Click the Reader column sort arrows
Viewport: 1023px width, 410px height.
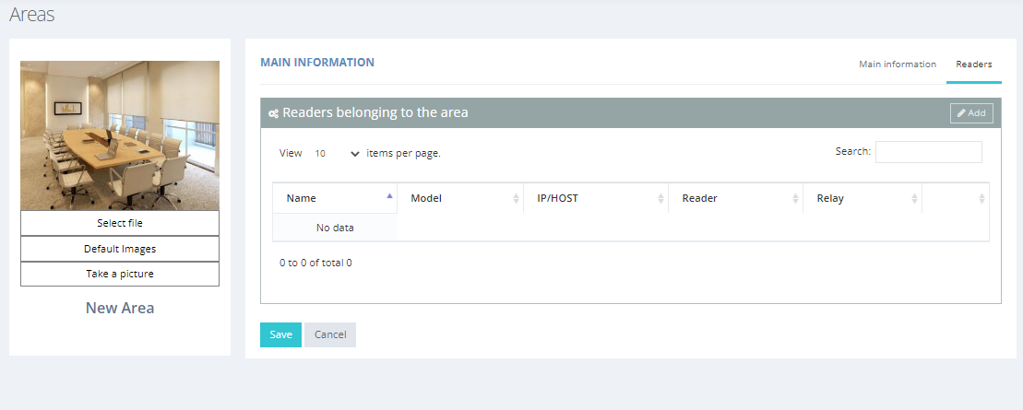click(795, 199)
